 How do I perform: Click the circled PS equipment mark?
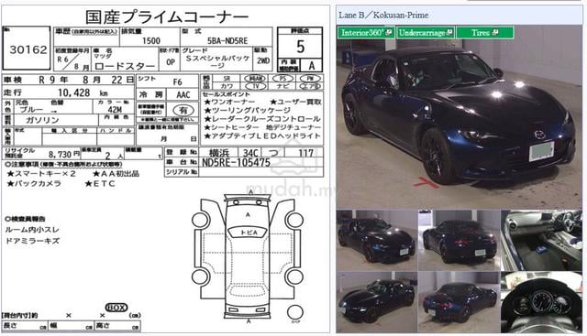coord(282,79)
